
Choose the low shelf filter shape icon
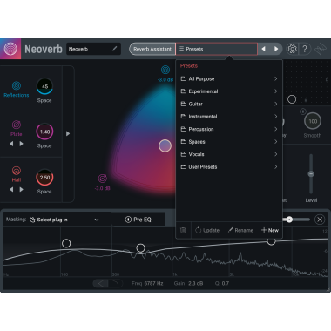pos(100,283)
